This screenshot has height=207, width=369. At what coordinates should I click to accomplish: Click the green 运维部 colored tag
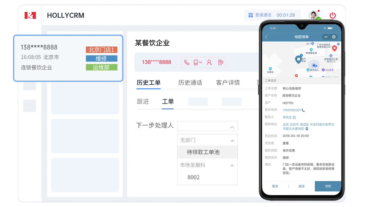101,67
